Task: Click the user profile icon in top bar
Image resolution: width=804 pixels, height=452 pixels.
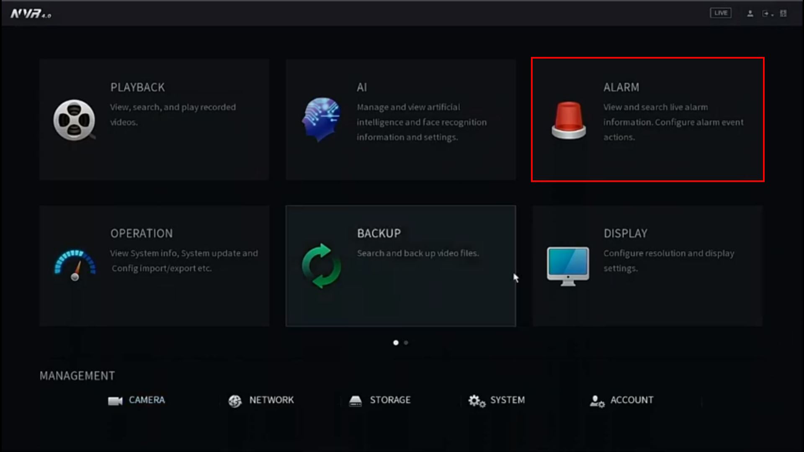Action: pos(750,13)
